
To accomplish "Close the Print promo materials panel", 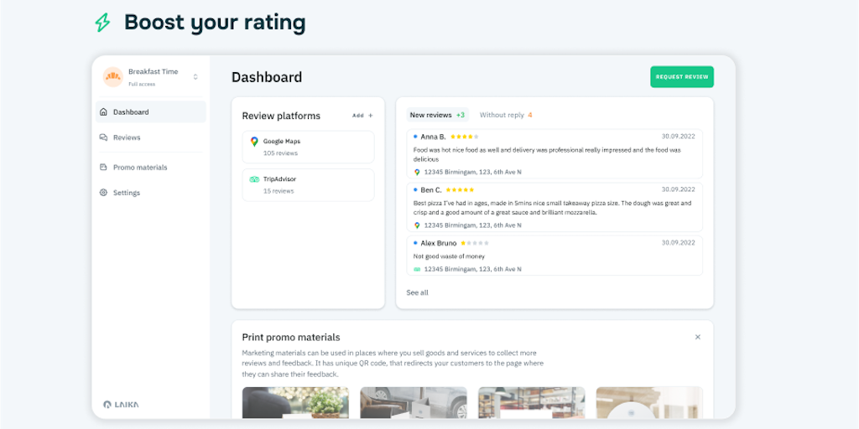I will pyautogui.click(x=697, y=337).
